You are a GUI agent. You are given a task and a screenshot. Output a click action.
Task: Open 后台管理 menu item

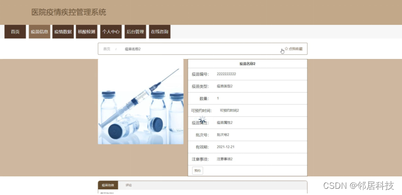(x=135, y=32)
